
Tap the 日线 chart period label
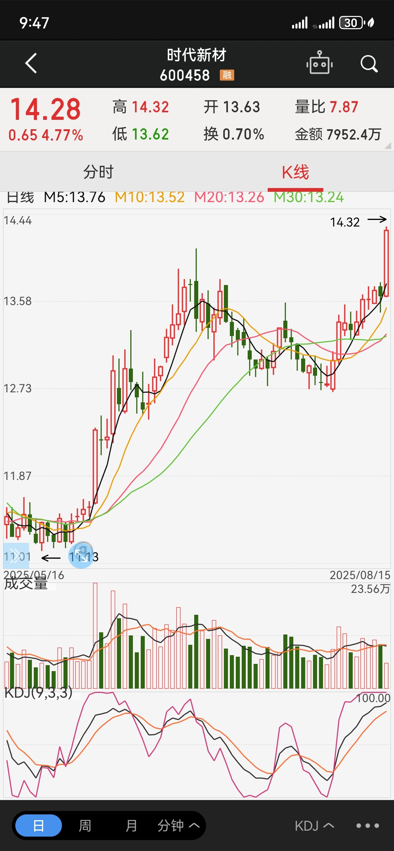tap(20, 197)
